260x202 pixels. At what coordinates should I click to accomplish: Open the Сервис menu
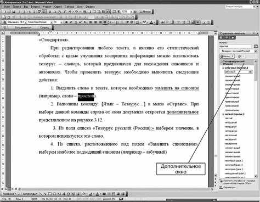tap(58, 7)
